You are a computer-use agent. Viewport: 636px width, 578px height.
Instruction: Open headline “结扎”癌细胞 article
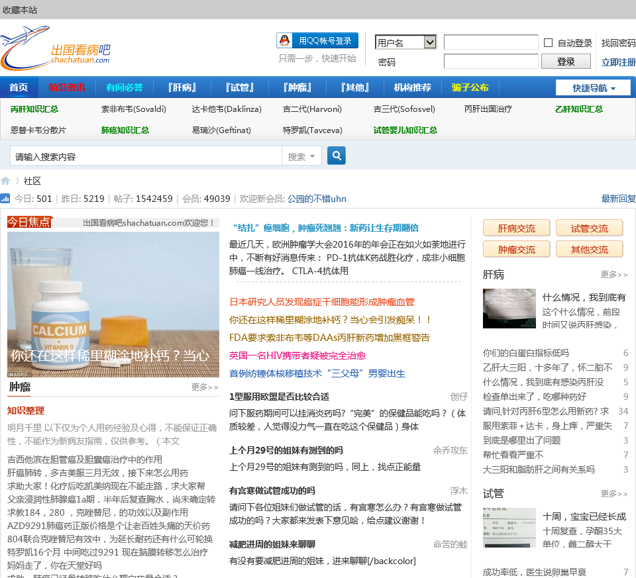325,228
